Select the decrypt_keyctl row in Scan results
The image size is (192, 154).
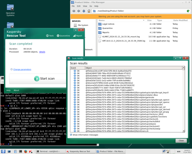coord(126,93)
